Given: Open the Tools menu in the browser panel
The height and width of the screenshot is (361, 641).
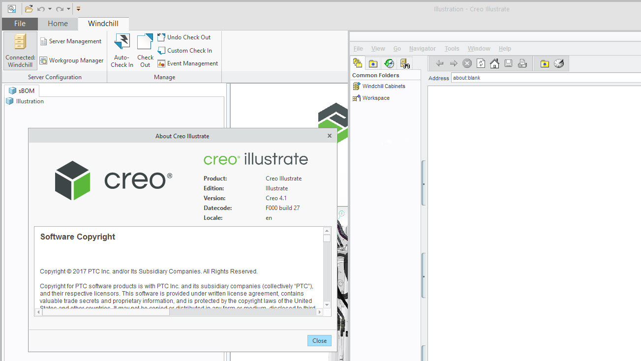Looking at the screenshot, I should pyautogui.click(x=452, y=48).
